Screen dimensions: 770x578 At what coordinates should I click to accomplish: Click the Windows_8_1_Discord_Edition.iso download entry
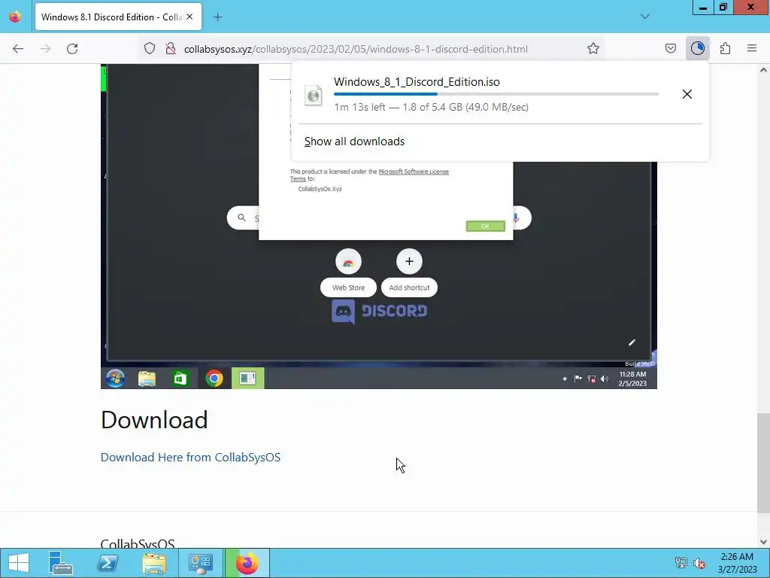coord(500,94)
